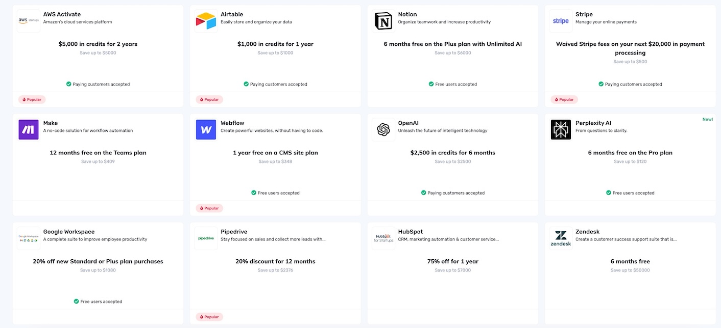Click the Make 12 months free offer
The width and height of the screenshot is (721, 328).
[x=98, y=153]
